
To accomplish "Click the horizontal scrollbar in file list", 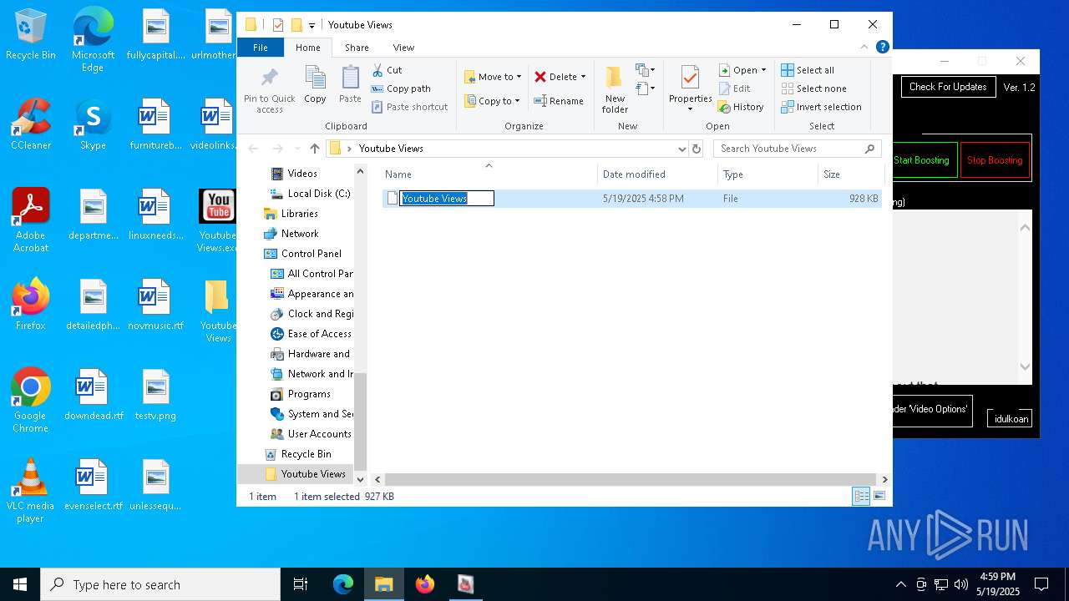I will point(631,480).
